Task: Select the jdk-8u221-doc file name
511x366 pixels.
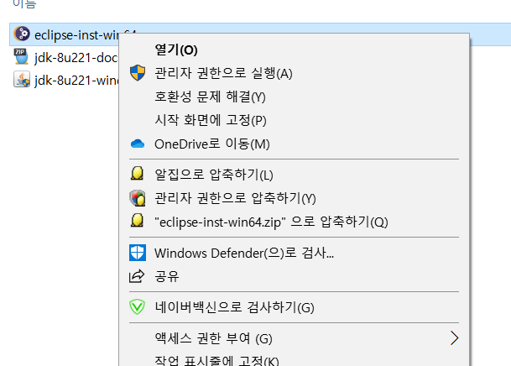Action: (x=76, y=58)
